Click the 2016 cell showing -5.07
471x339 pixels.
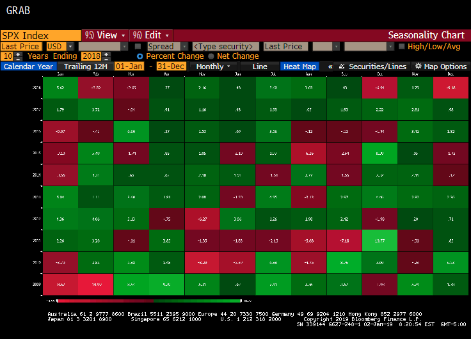pyautogui.click(x=60, y=132)
